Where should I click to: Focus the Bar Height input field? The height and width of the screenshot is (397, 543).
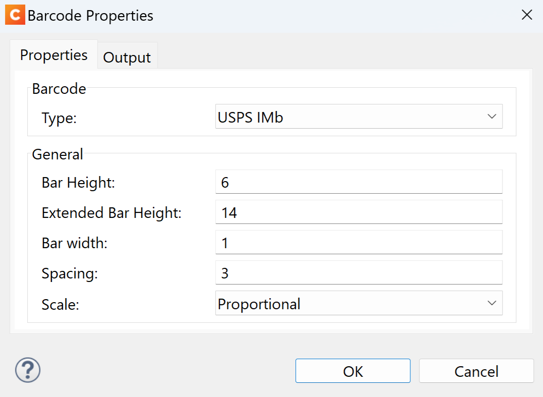[359, 182]
